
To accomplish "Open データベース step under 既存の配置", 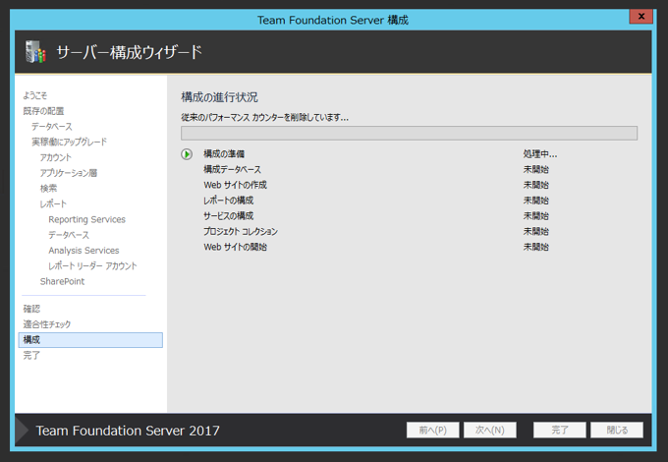I will tap(52, 127).
